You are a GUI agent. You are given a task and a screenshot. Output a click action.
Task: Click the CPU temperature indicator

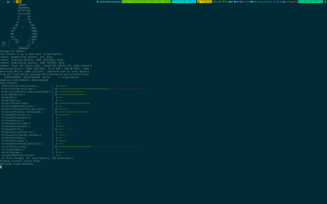pos(217,2)
